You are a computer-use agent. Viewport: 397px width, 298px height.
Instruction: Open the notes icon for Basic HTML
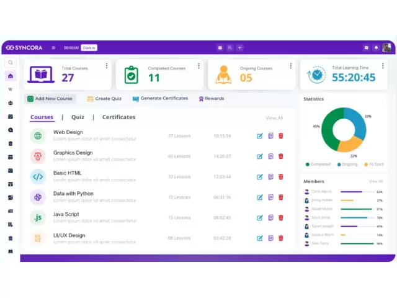pos(270,177)
